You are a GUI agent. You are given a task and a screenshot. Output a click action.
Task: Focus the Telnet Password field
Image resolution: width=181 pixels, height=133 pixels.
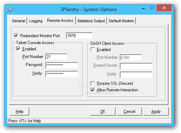pos(62,65)
